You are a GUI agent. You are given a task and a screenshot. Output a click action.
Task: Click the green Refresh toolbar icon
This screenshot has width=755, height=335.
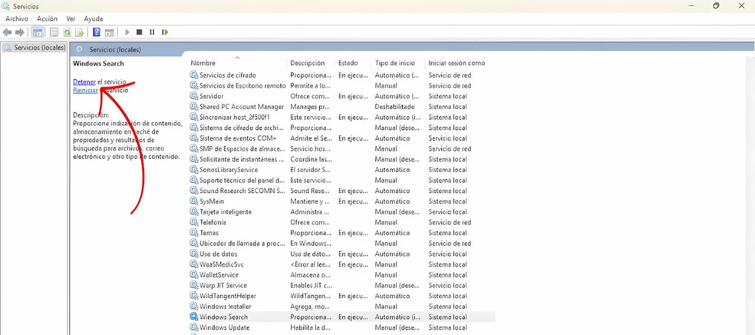(67, 33)
